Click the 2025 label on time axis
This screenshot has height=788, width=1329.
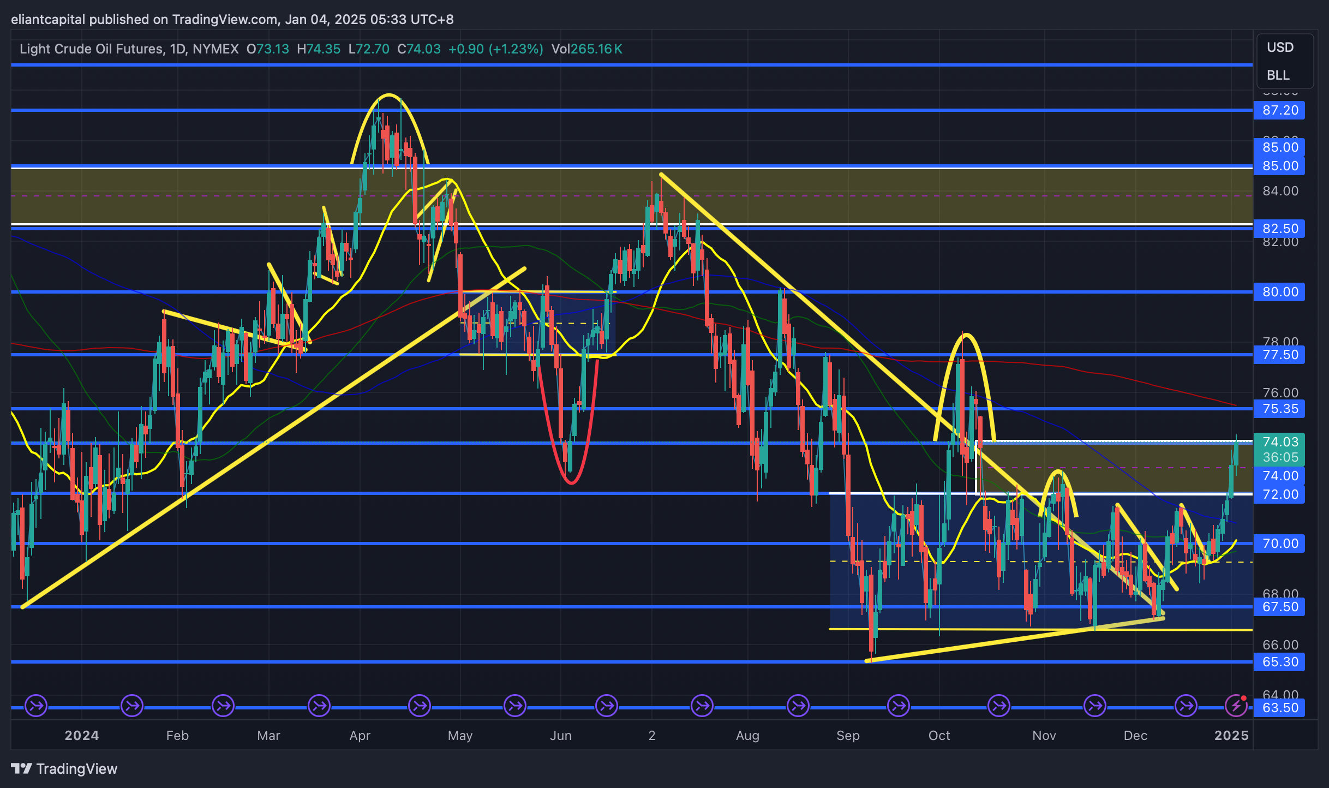point(1231,736)
